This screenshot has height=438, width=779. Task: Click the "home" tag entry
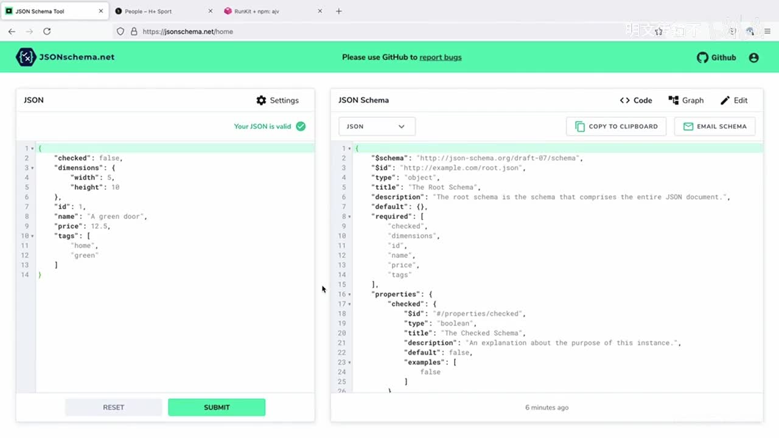82,246
